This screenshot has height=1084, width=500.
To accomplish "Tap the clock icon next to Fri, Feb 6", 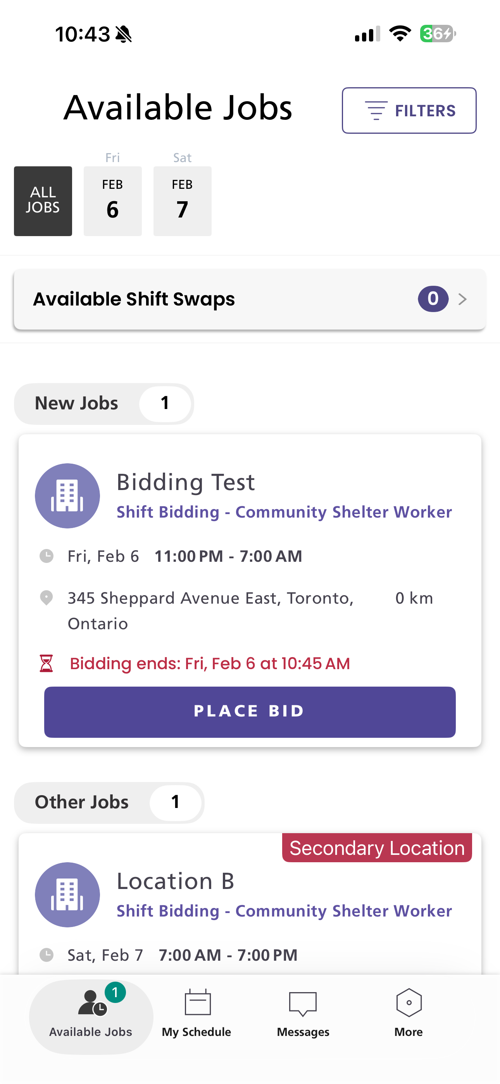I will click(46, 556).
